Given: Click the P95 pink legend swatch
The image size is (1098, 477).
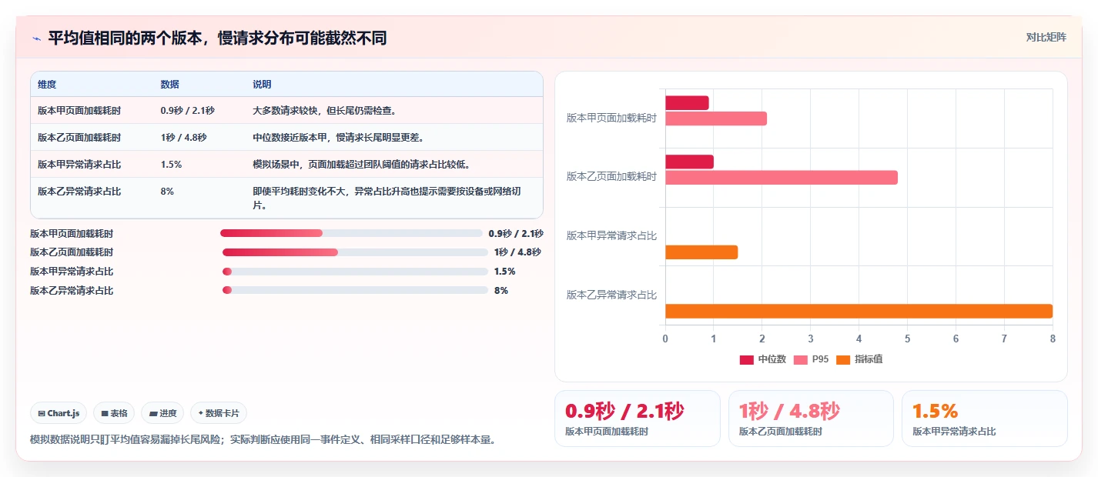Looking at the screenshot, I should (801, 359).
